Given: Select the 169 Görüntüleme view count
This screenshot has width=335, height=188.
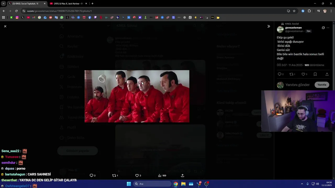Looking at the screenshot, I should [314, 65].
